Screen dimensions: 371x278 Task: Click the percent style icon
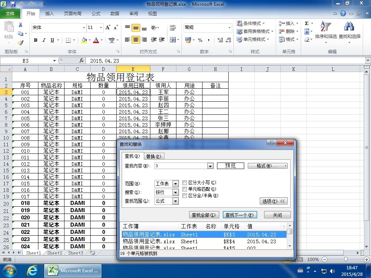pos(200,40)
